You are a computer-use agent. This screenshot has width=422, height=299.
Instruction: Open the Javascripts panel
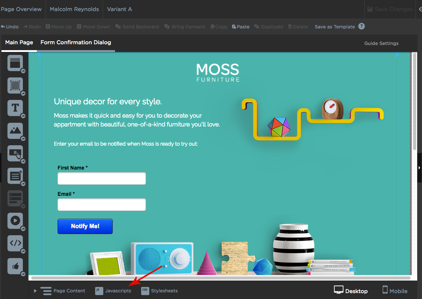(113, 291)
